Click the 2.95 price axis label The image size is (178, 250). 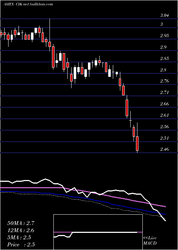(164, 36)
